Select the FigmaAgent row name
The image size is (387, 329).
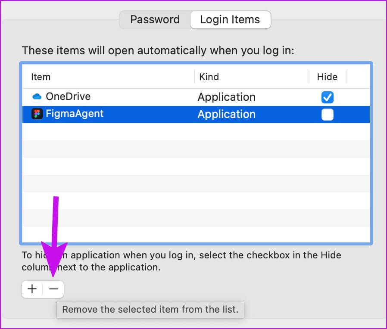75,114
